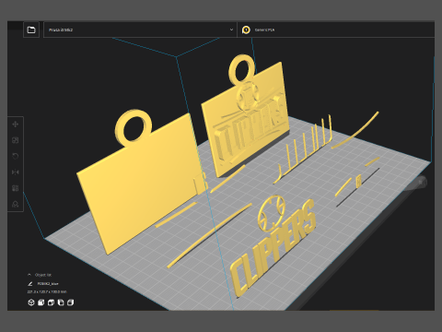The width and height of the screenshot is (442, 332).
Task: Select the Move tool
Action: coord(16,125)
